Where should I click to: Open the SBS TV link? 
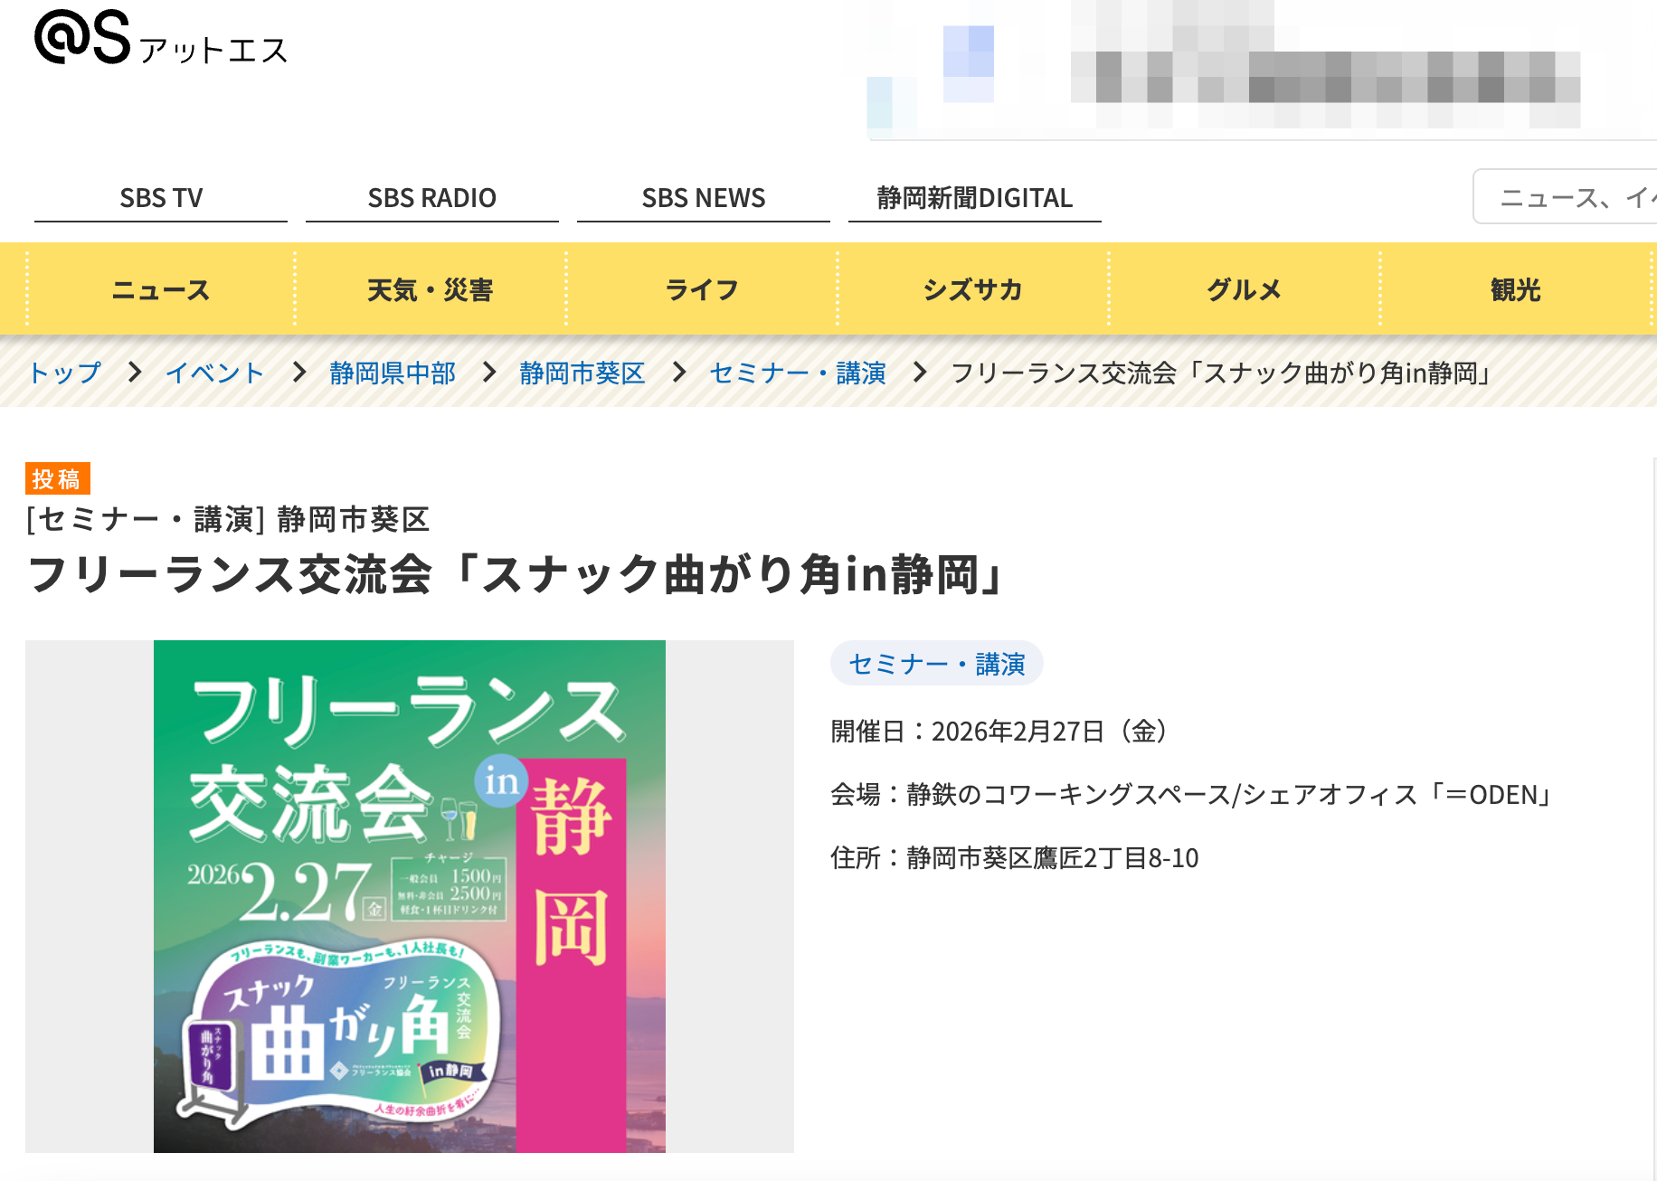pyautogui.click(x=161, y=198)
